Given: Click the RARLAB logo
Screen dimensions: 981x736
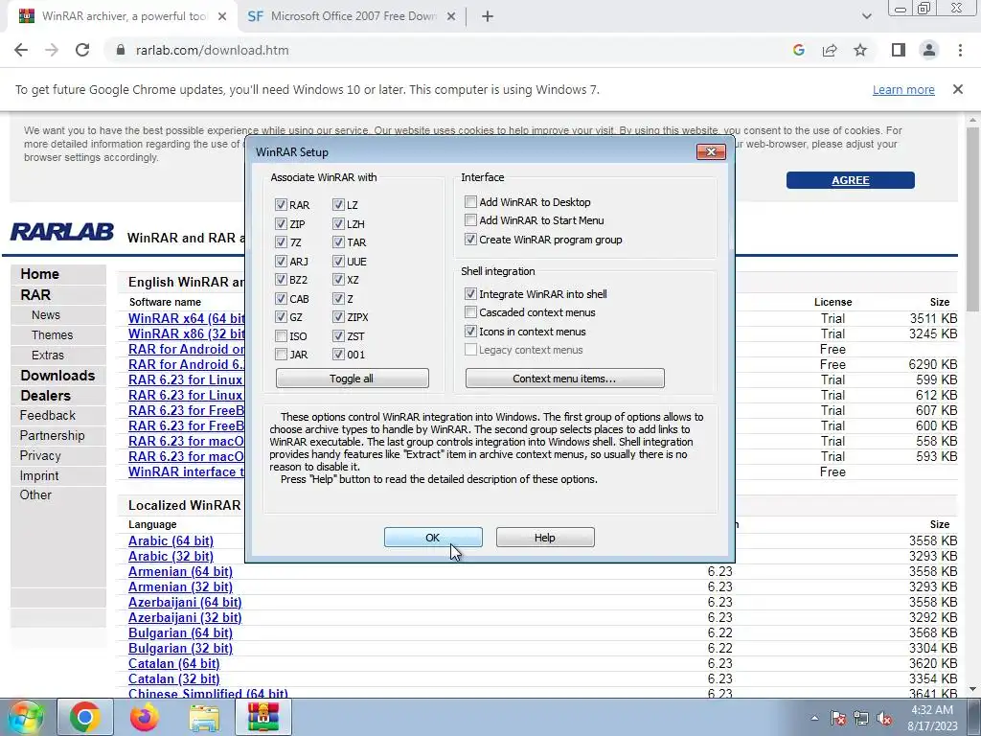Looking at the screenshot, I should click(62, 232).
